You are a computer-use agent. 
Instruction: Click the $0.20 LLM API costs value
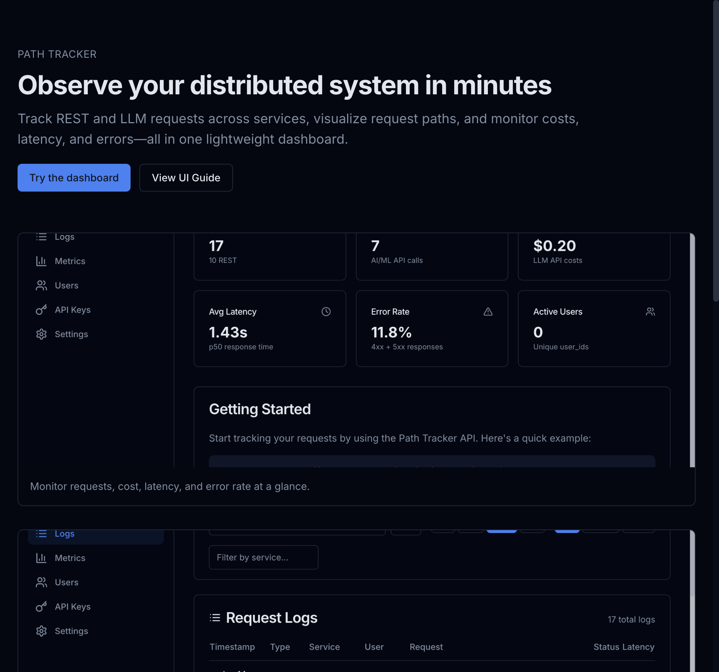[554, 246]
